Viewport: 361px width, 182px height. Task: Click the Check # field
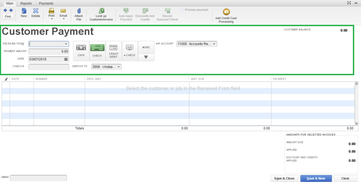coord(49,67)
